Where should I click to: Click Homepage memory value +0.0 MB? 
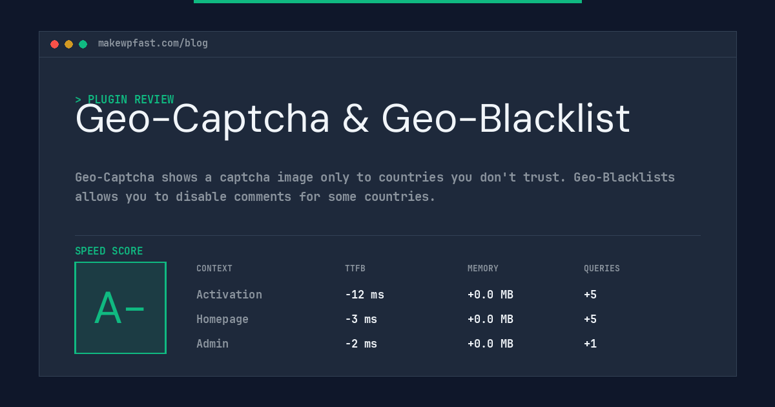[x=490, y=319]
